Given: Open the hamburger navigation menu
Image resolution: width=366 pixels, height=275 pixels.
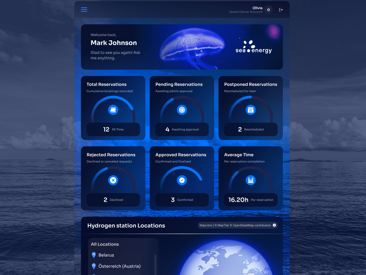Looking at the screenshot, I should [x=84, y=10].
